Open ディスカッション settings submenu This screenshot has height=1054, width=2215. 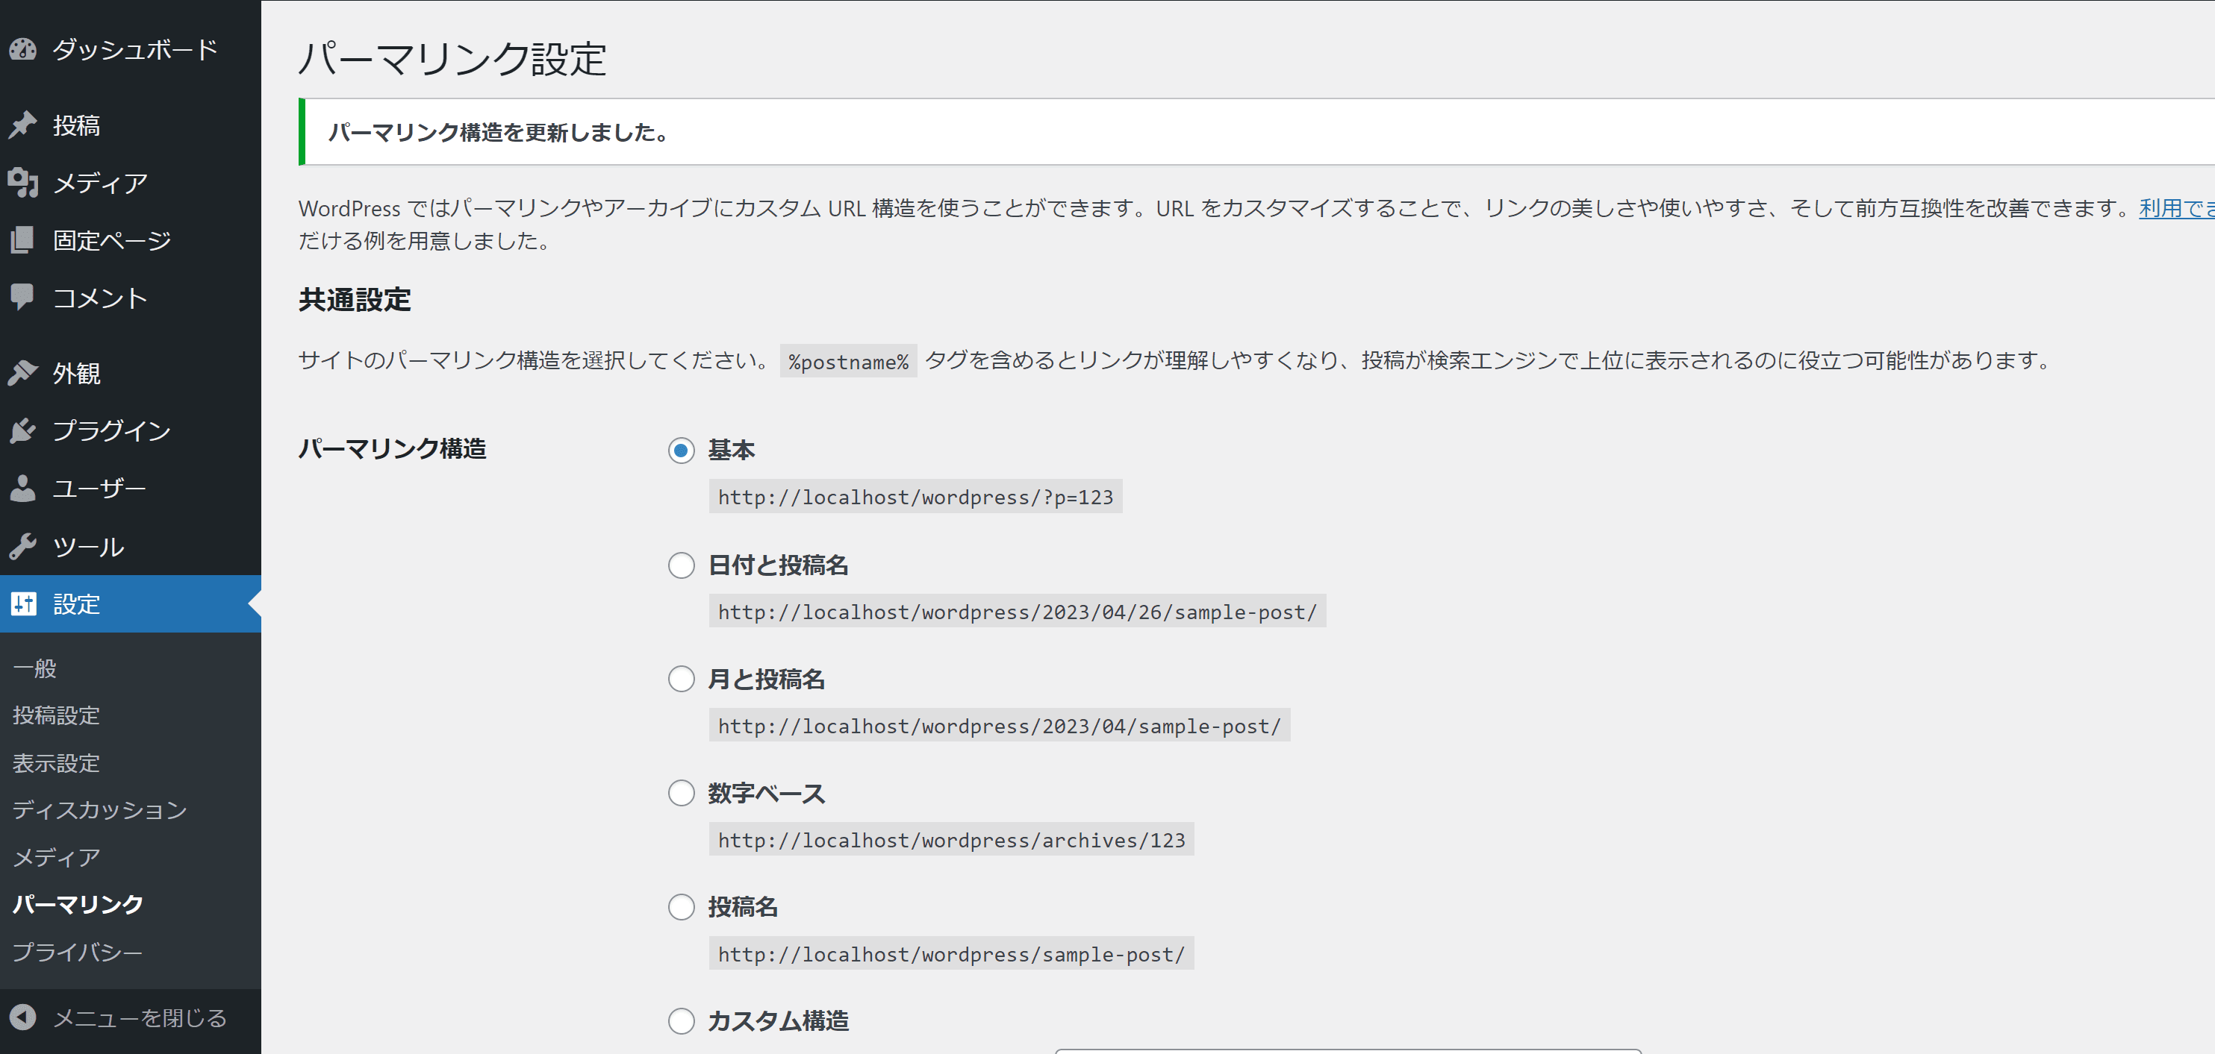(x=100, y=810)
